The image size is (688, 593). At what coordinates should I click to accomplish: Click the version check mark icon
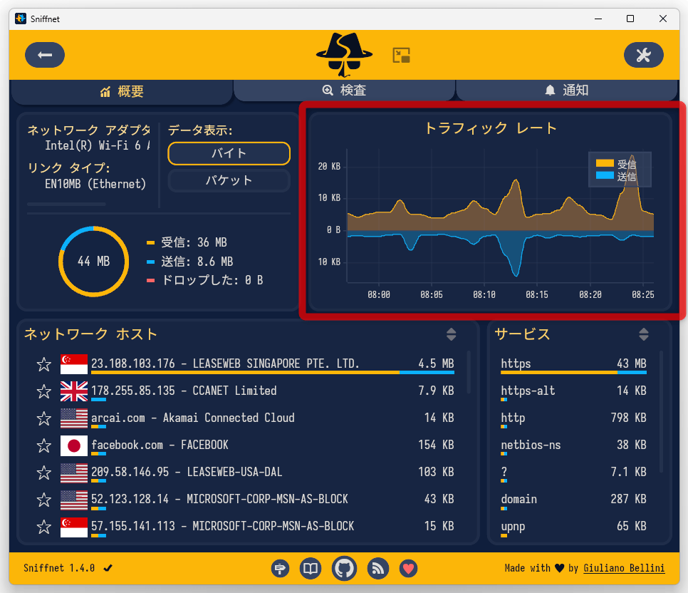(x=108, y=568)
